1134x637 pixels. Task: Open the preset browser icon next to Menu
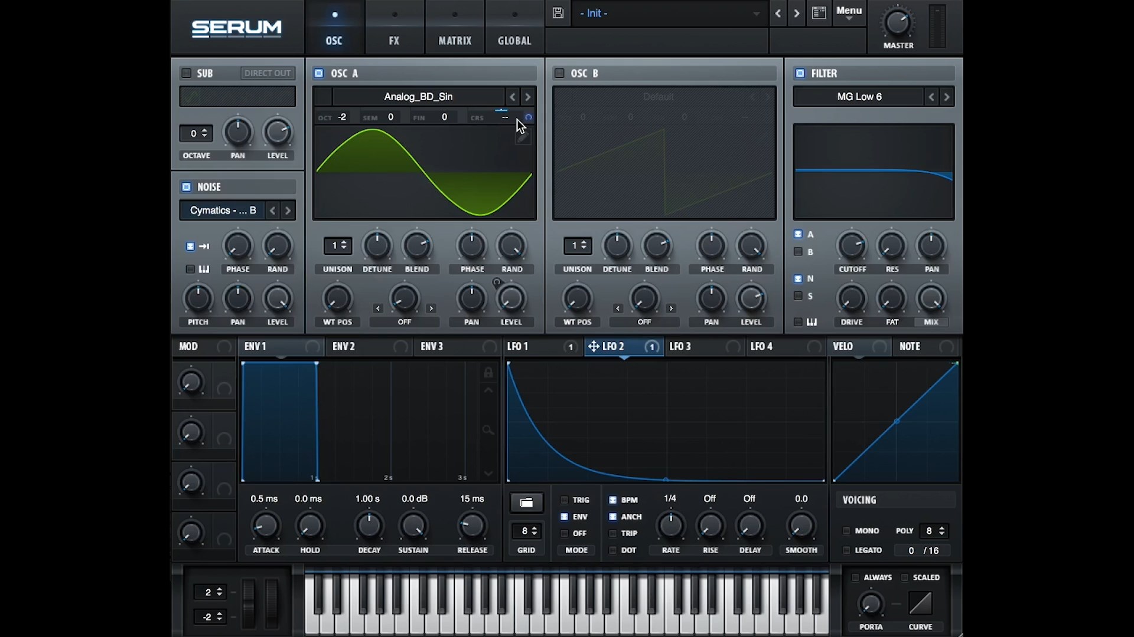pyautogui.click(x=819, y=13)
